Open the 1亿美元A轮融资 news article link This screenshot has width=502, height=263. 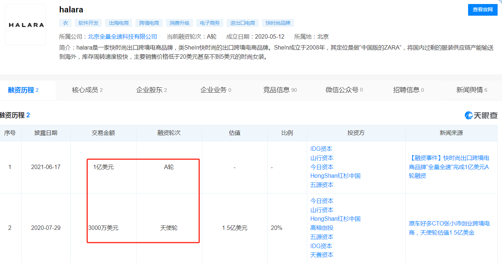point(449,167)
